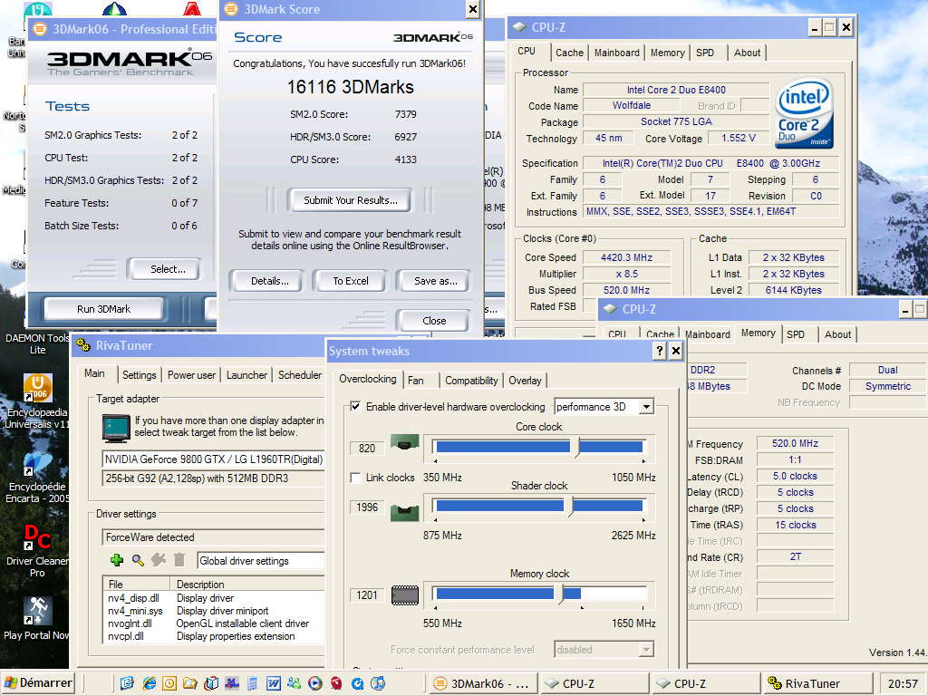Click the Save as button
The height and width of the screenshot is (696, 928).
(x=435, y=281)
